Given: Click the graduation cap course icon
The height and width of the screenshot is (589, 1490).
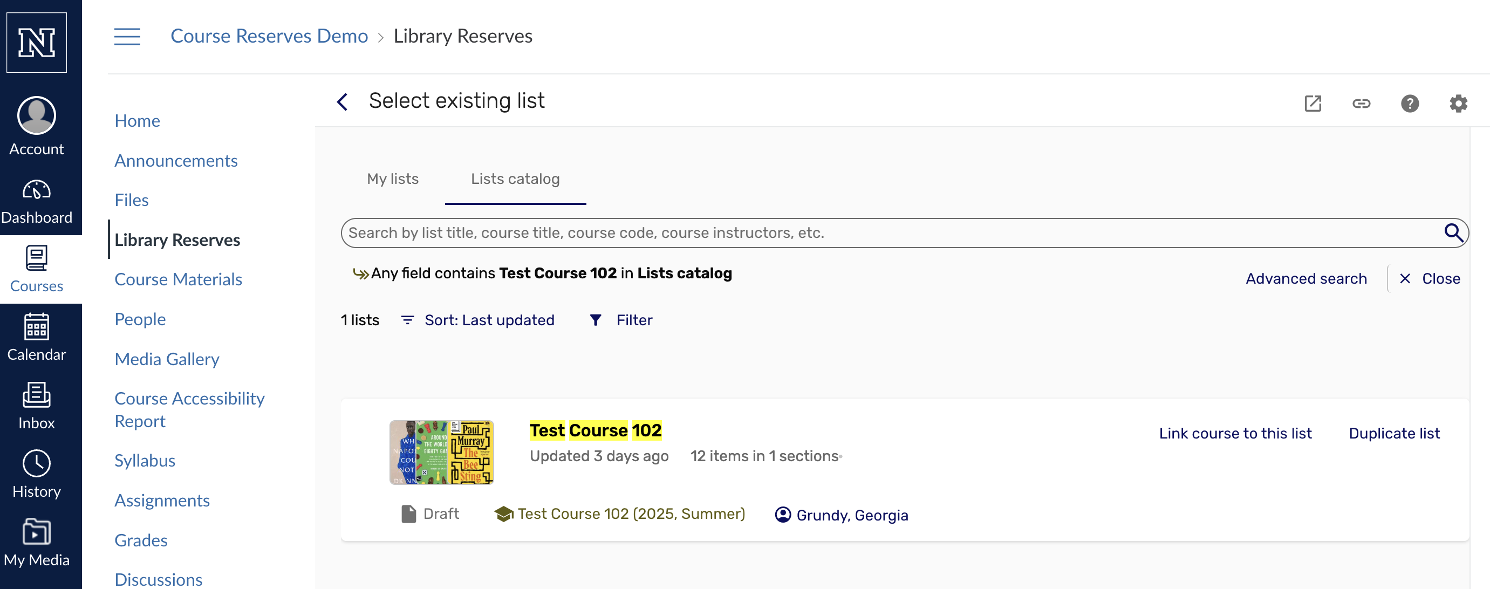Looking at the screenshot, I should pyautogui.click(x=504, y=514).
